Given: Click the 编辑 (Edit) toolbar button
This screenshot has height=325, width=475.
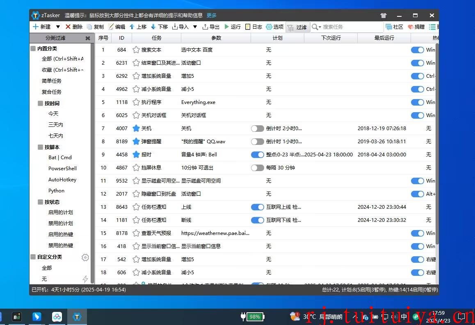Looking at the screenshot, I should (117, 27).
